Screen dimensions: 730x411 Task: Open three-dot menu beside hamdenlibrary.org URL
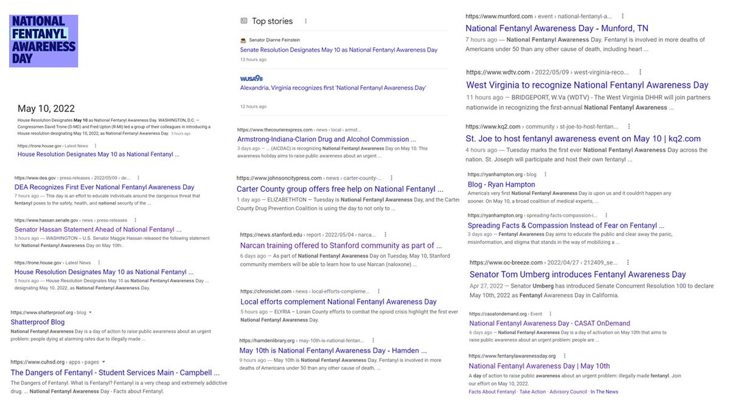(373, 340)
